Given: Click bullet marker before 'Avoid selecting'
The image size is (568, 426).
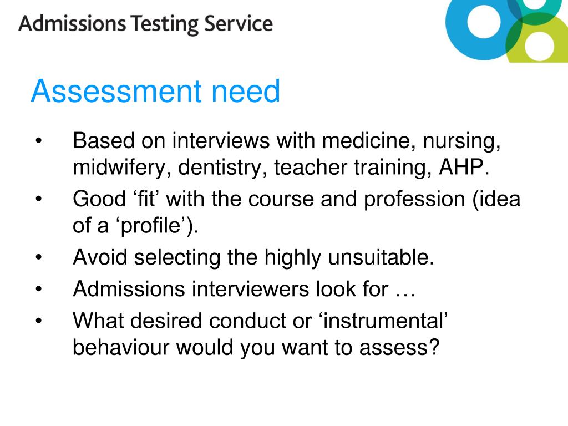Looking at the screenshot, I should pos(39,257).
